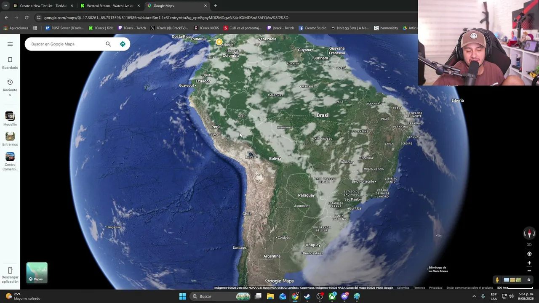
Task: Open directions with the blue arrow icon
Action: (x=123, y=44)
